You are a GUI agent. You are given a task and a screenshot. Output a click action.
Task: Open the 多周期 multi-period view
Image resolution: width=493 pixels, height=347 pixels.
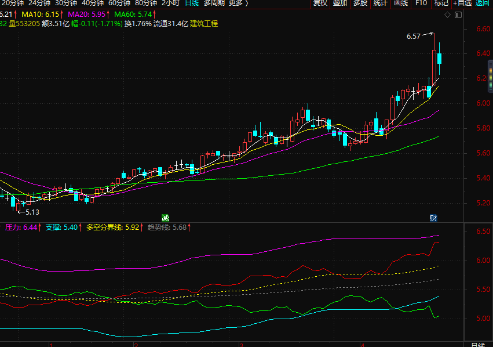coord(214,3)
